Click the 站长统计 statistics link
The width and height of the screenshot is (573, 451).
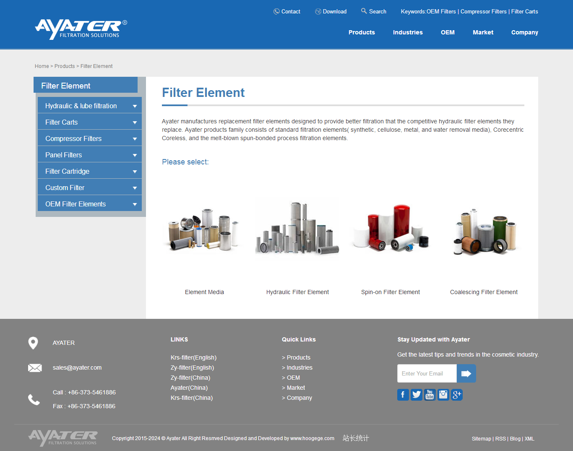[356, 438]
